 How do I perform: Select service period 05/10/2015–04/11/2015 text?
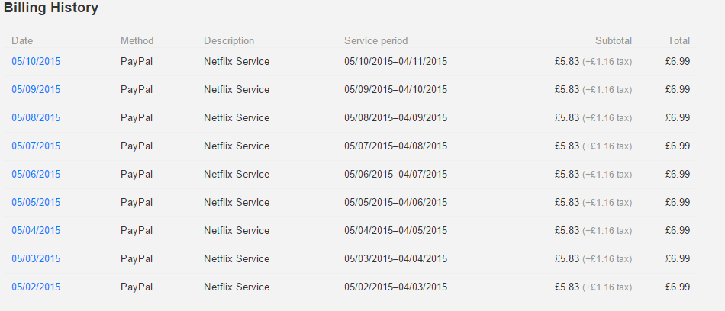tap(396, 61)
